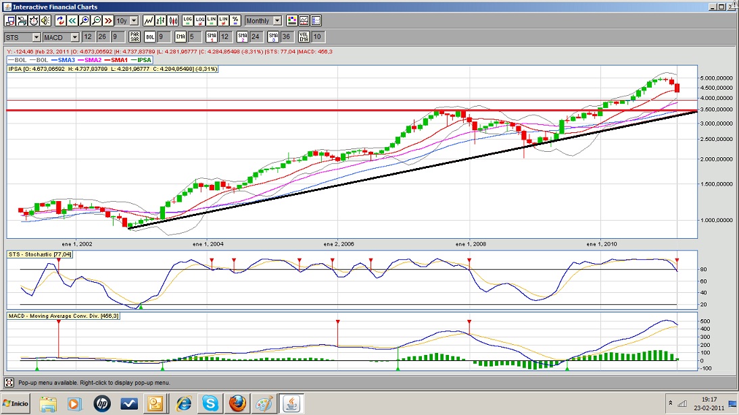Click the VOL EMA button
The image size is (739, 415).
pos(304,37)
